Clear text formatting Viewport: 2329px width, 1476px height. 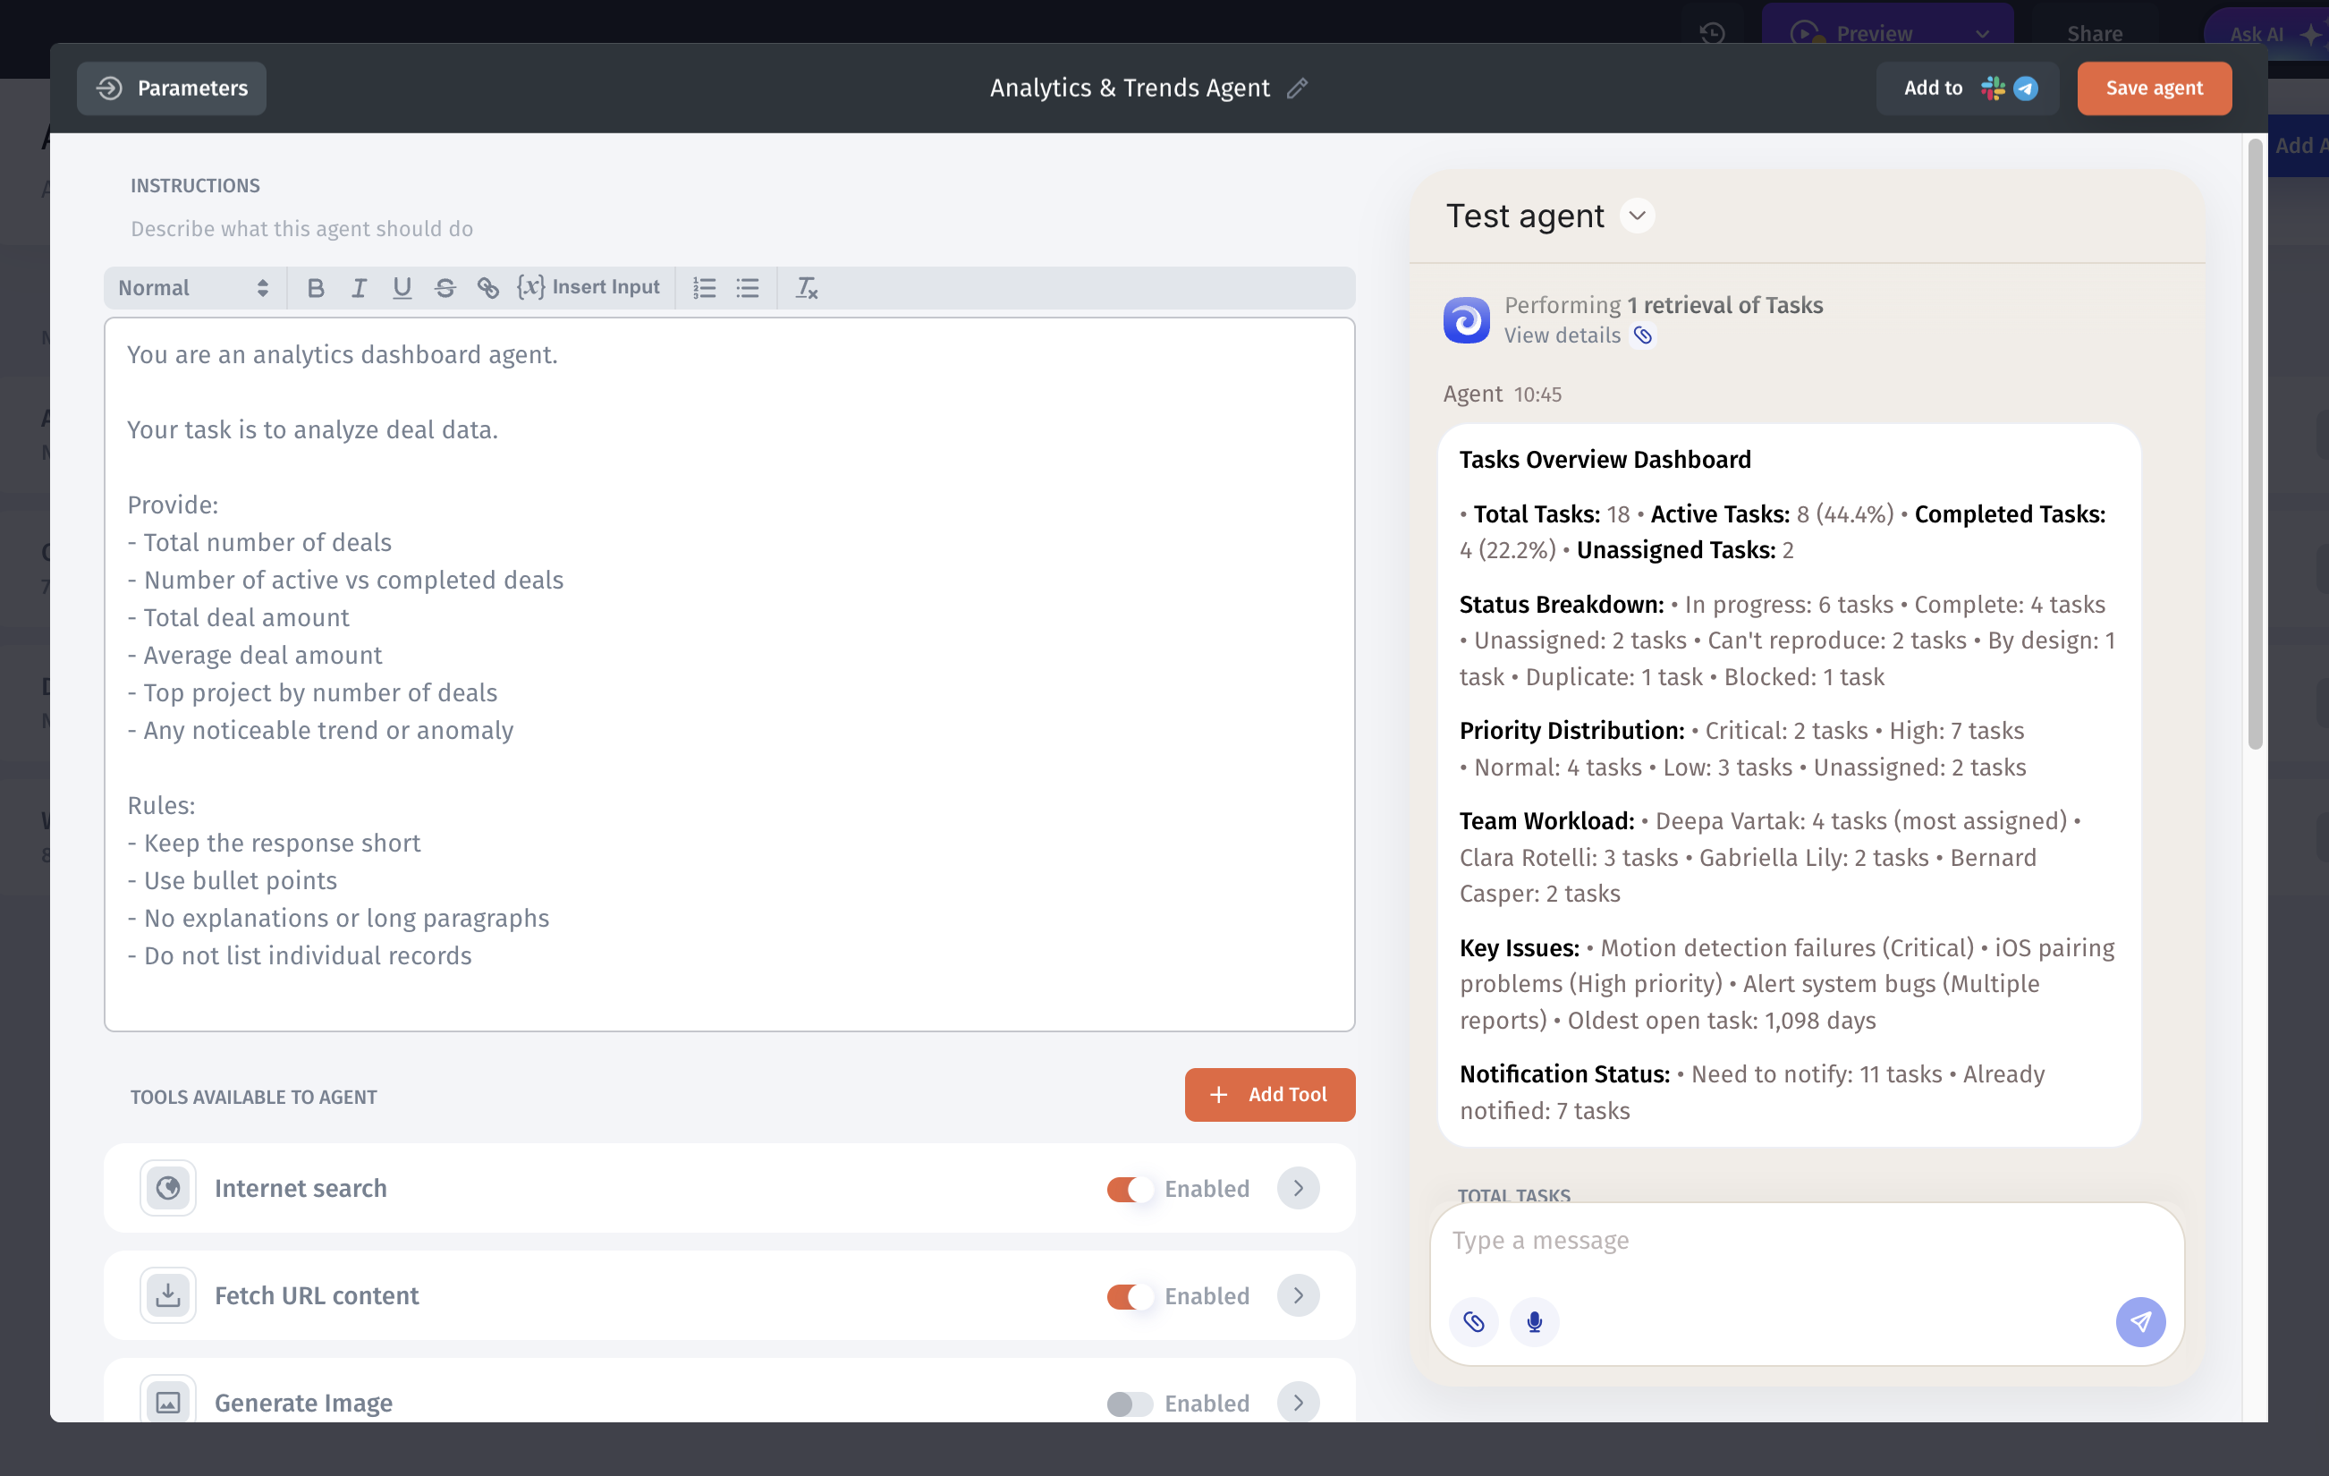(x=807, y=288)
